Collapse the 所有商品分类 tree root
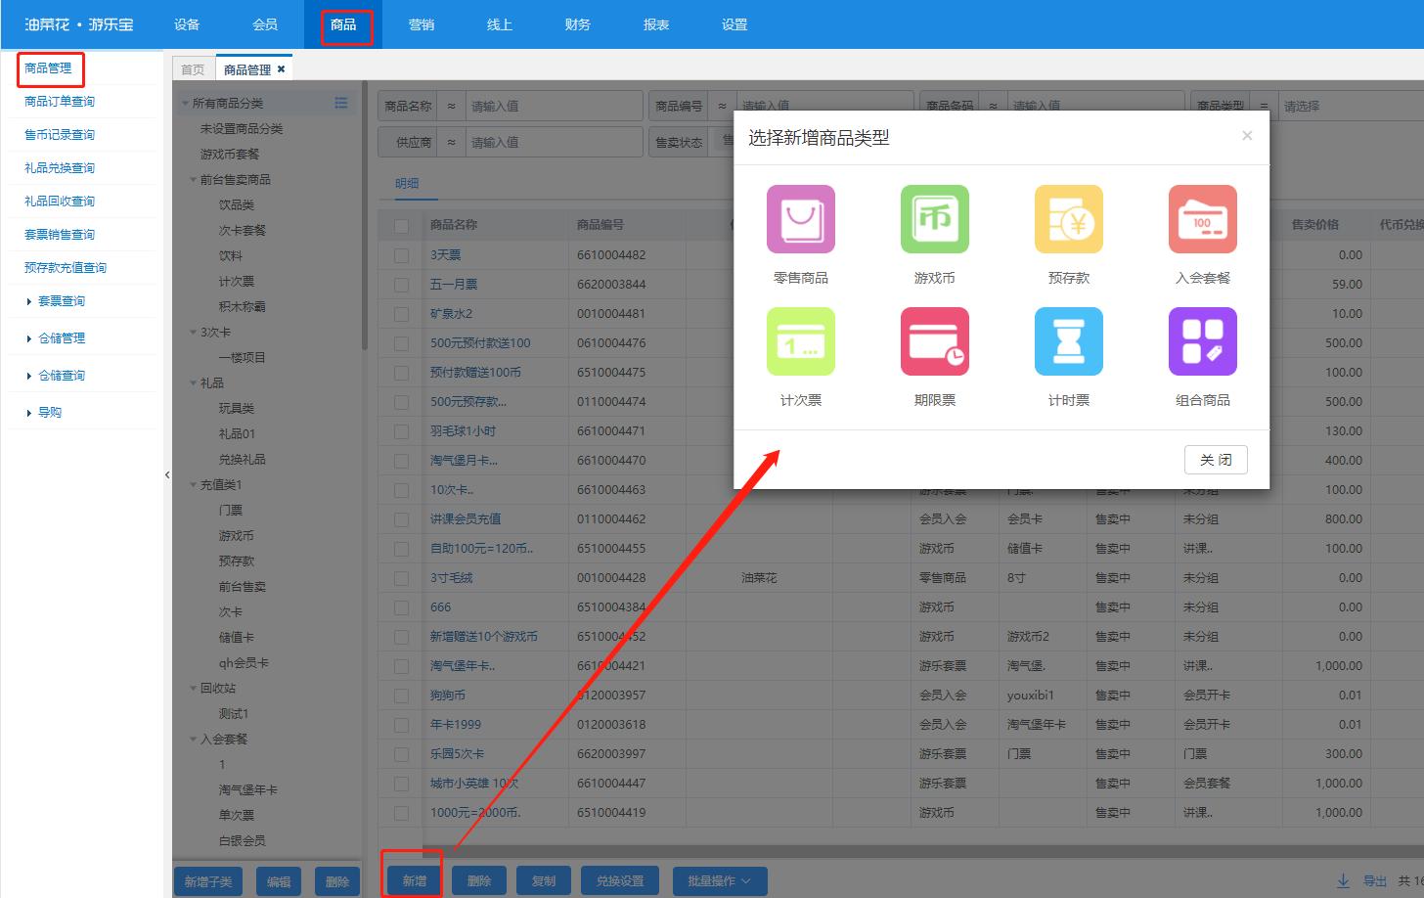Screen dimensions: 1424x898 pyautogui.click(x=185, y=103)
